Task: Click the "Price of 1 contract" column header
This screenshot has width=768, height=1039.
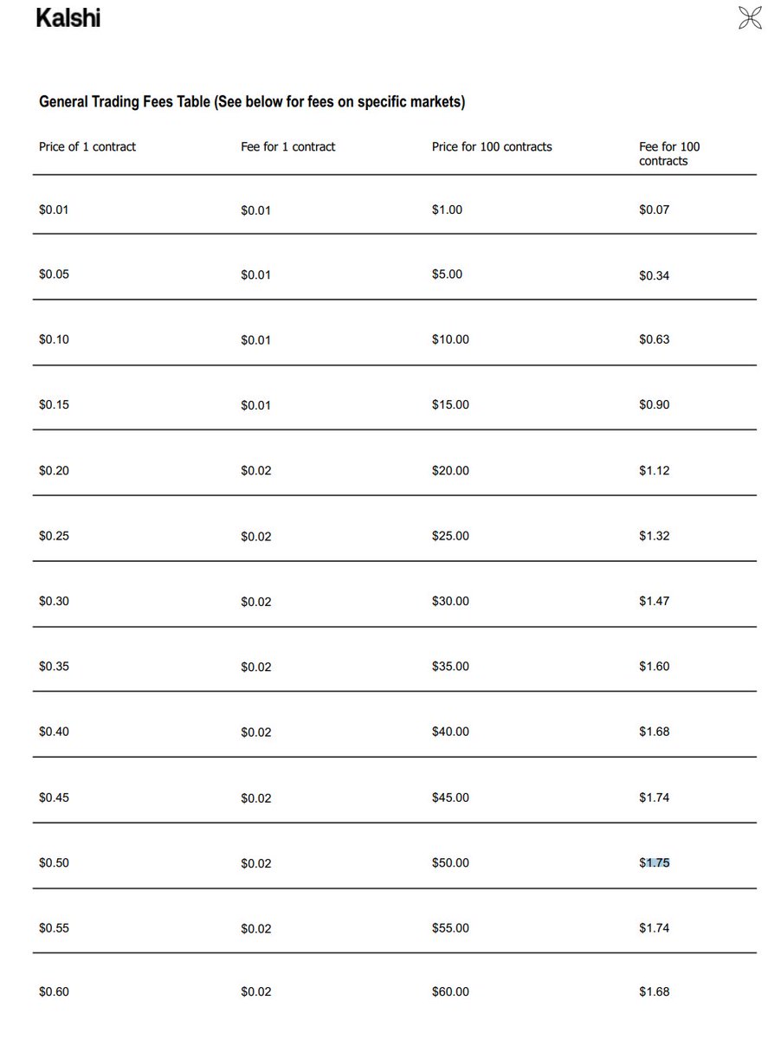Action: (x=87, y=147)
